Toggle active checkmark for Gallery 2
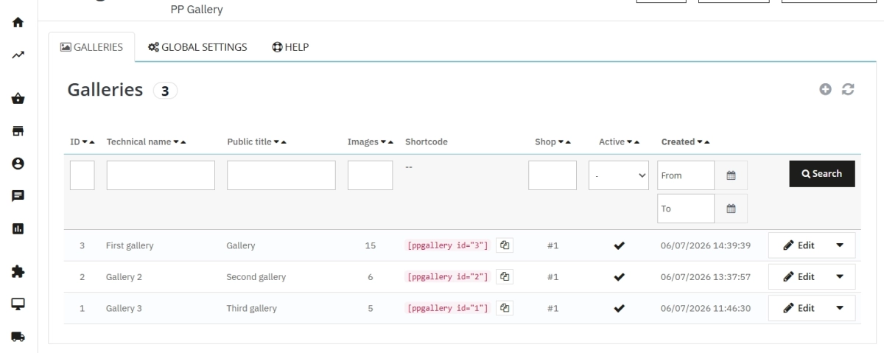Screen dimensions: 884x353 click(620, 277)
